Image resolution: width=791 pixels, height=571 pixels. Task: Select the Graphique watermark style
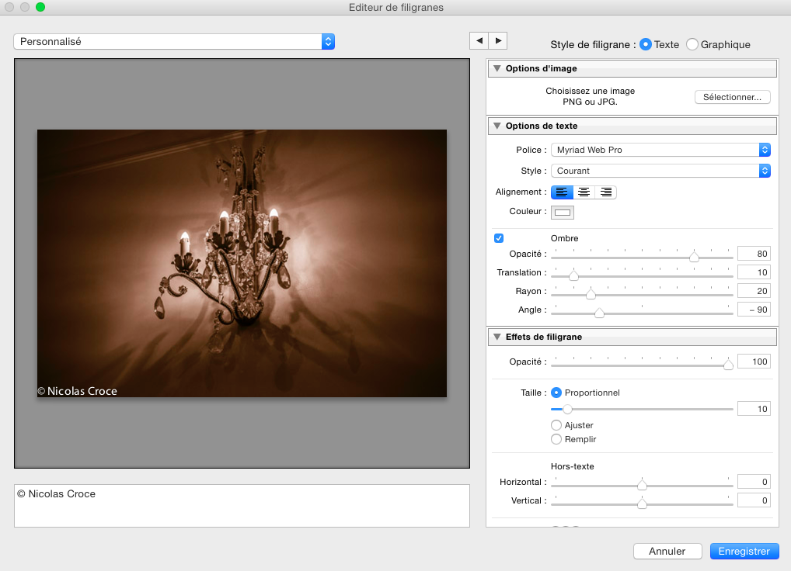tap(692, 44)
